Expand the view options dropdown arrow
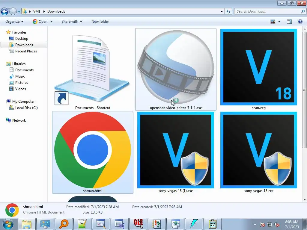 coord(279,22)
